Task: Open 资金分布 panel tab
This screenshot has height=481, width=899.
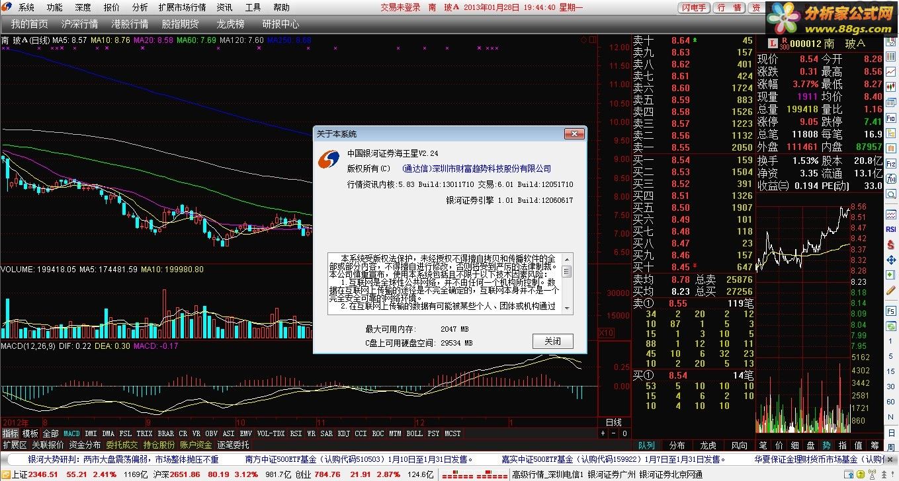Action: (85, 445)
